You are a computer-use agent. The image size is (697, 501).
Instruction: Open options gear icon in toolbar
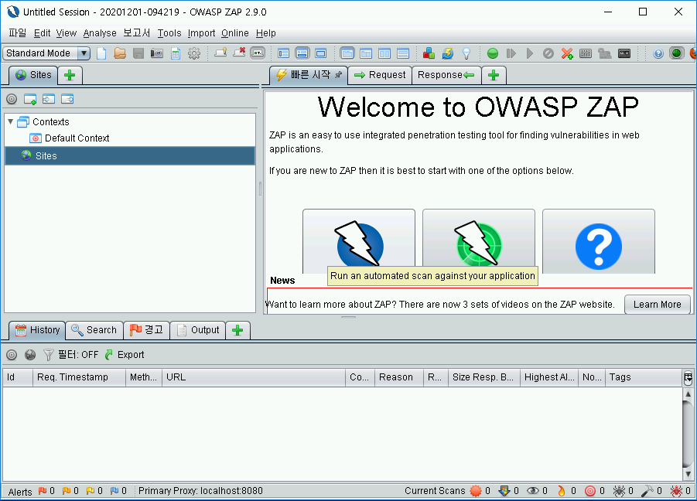(x=194, y=54)
